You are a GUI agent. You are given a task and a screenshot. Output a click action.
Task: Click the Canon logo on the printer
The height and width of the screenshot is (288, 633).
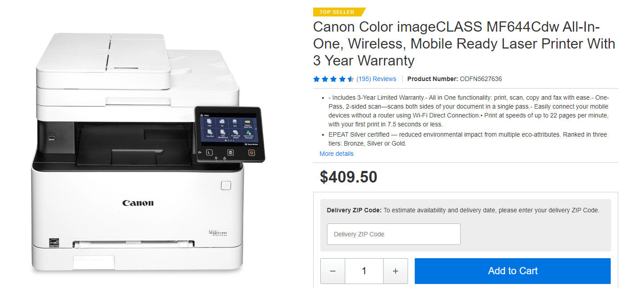point(138,203)
